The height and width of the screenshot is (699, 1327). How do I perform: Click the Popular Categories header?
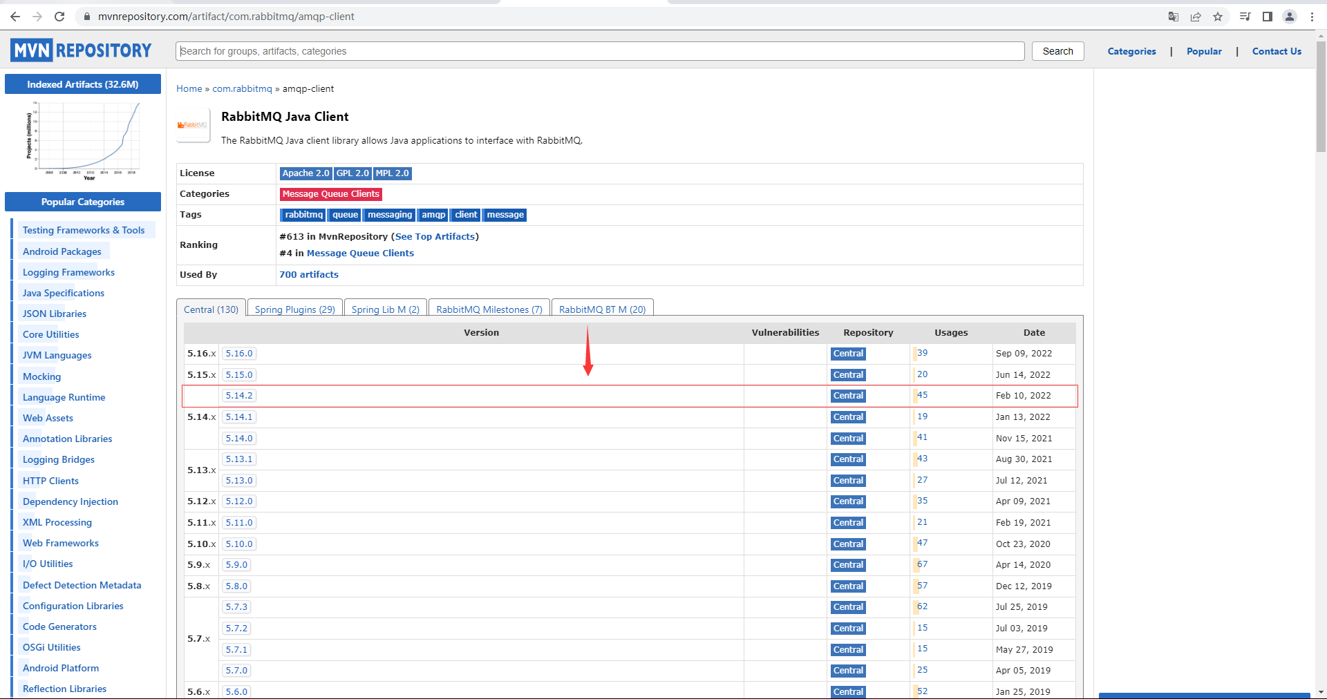(x=83, y=202)
